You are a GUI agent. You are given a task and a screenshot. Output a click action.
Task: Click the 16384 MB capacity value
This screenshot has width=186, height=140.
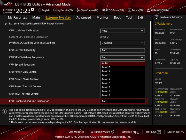point(175,63)
